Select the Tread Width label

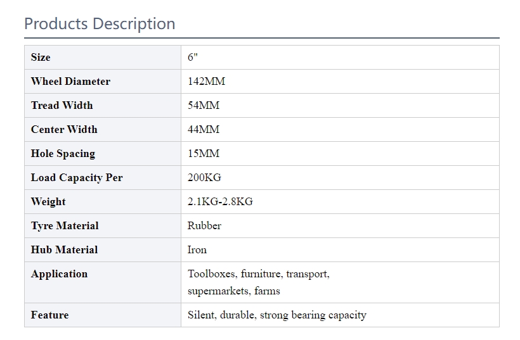click(62, 105)
